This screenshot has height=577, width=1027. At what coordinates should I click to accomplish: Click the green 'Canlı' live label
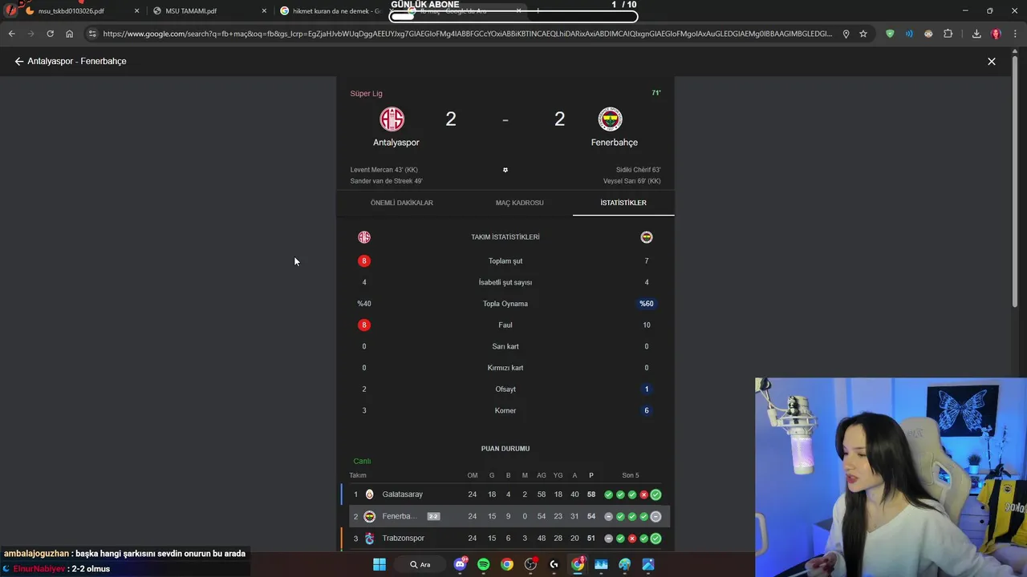pyautogui.click(x=362, y=462)
